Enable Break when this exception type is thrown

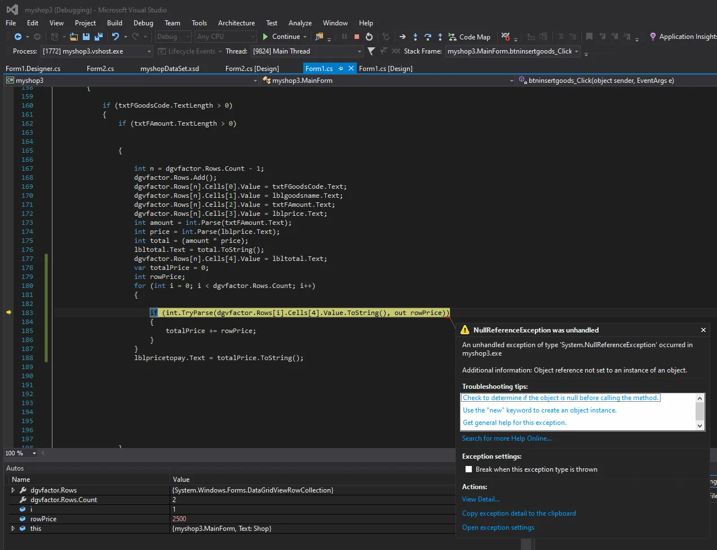tap(468, 469)
